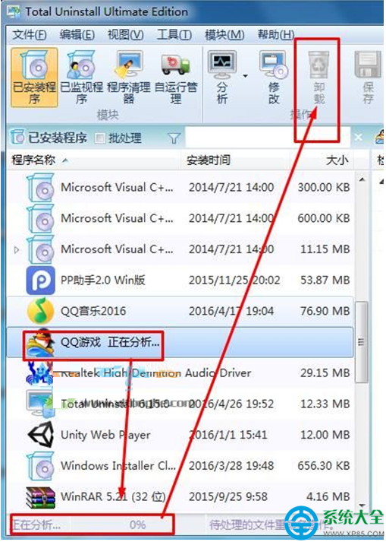The width and height of the screenshot is (386, 542).
Task: Open the filter funnel dropdown
Action: coord(174,138)
